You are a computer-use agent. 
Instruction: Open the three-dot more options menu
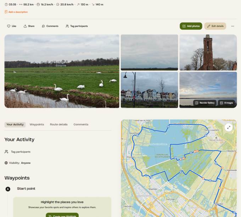click(232, 26)
